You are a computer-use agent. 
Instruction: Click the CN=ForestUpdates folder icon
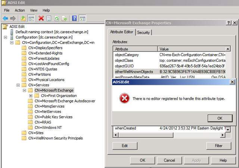tap(24, 58)
